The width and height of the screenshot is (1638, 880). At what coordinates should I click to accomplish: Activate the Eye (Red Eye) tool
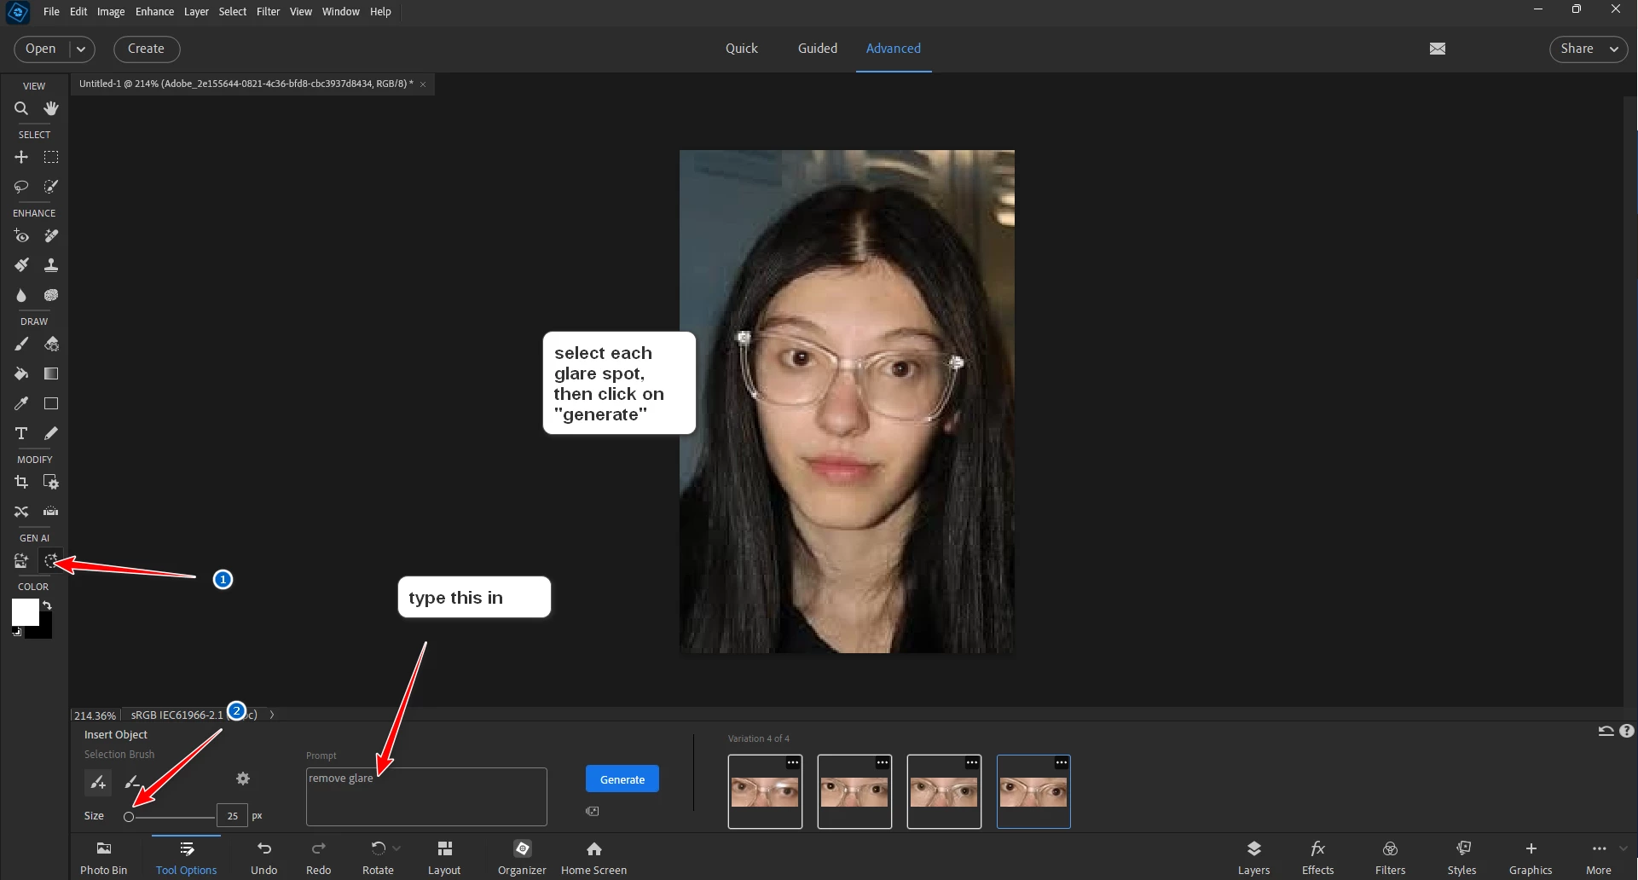21,236
